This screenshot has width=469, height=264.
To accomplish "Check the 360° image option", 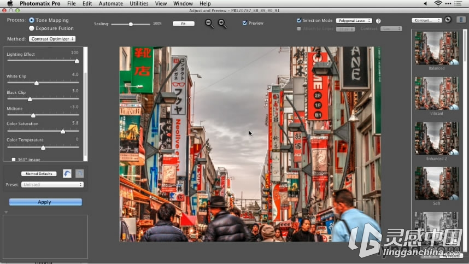I will coord(14,160).
